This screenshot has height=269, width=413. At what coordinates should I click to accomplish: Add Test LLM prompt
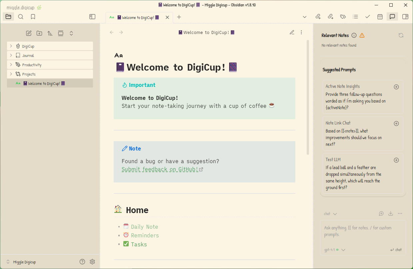pos(396,160)
